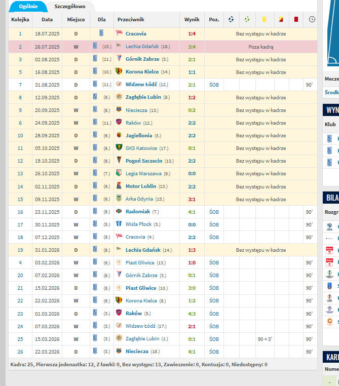Open match result 4:1 against Nieciecza
The image size is (339, 386).
coord(192,352)
